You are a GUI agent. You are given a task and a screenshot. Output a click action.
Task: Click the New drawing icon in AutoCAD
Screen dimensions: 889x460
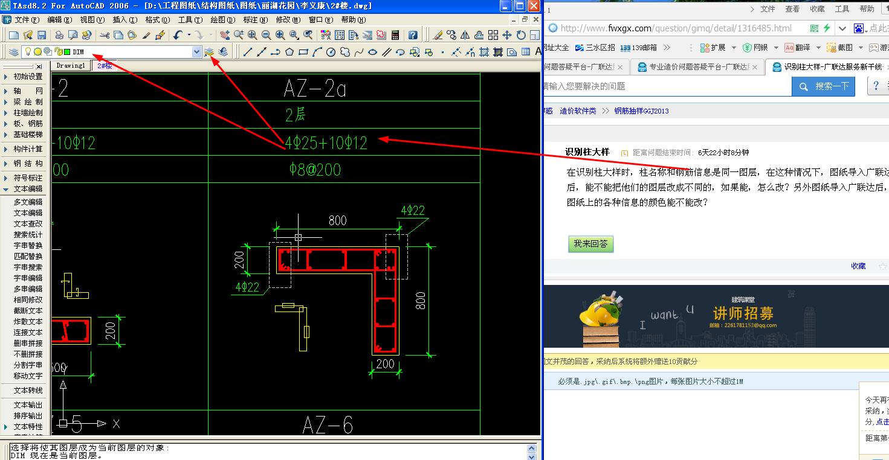click(x=14, y=35)
